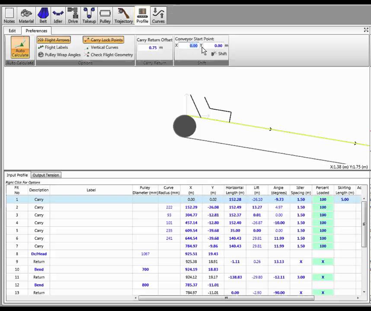This screenshot has height=311, width=371.
Task: Click curve radius 241 cell
Action: pyautogui.click(x=169, y=238)
